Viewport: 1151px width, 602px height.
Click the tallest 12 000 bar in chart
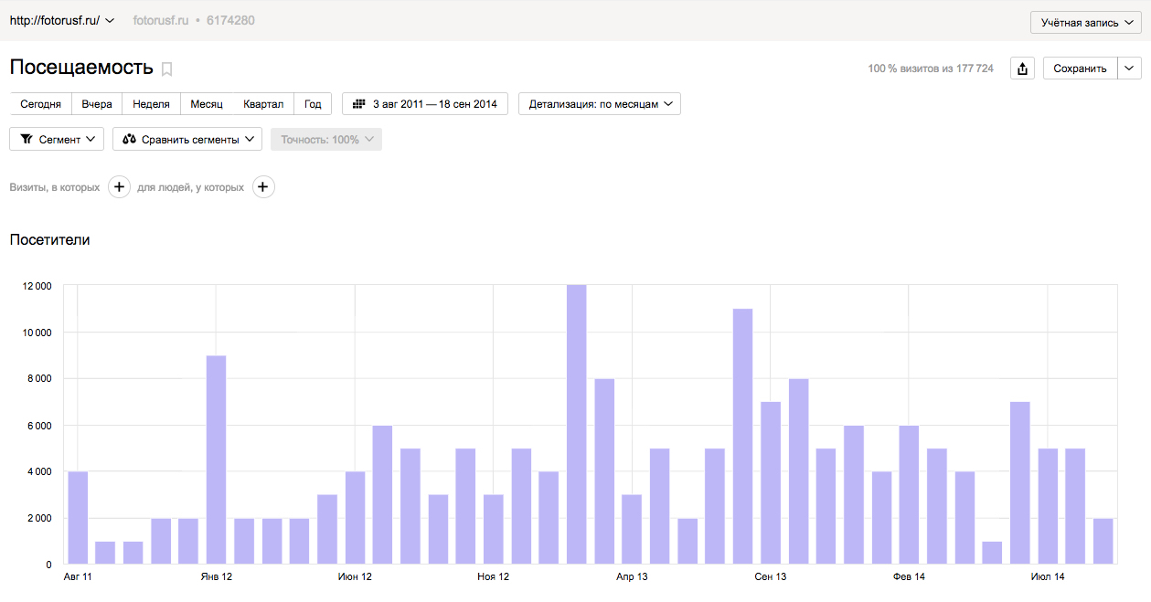tap(577, 425)
